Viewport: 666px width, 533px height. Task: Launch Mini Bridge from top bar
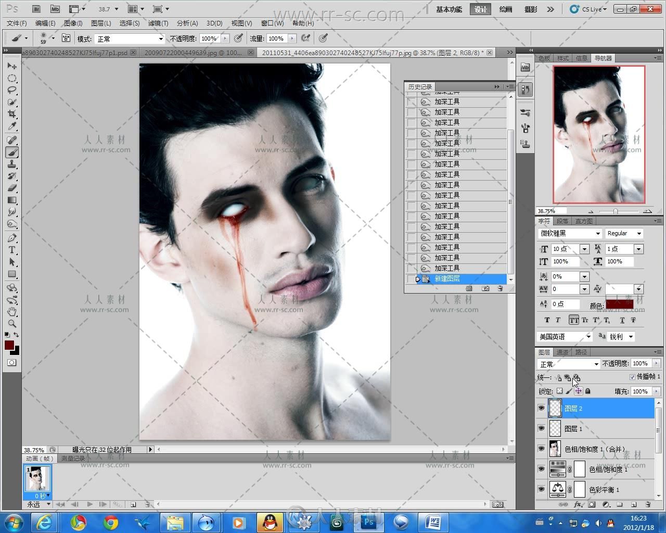tap(55, 9)
